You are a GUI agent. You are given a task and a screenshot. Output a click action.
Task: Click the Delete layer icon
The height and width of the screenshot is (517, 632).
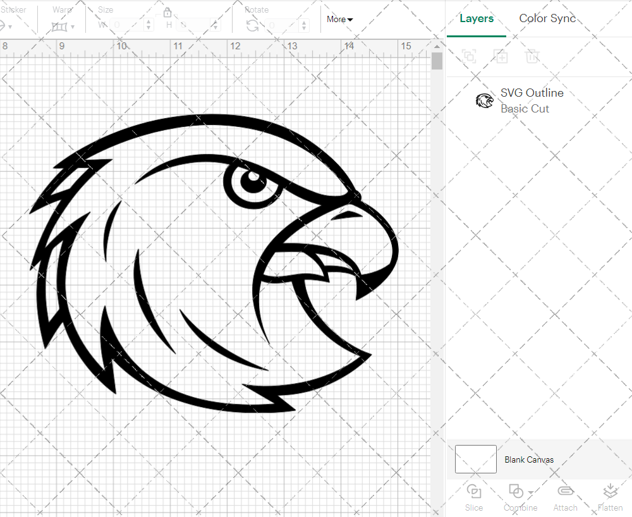tap(533, 56)
